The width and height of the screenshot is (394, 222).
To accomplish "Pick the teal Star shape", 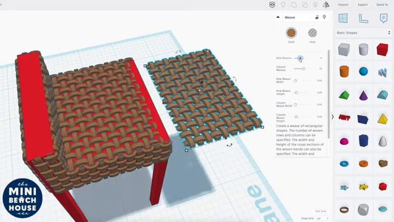I will 344,187.
